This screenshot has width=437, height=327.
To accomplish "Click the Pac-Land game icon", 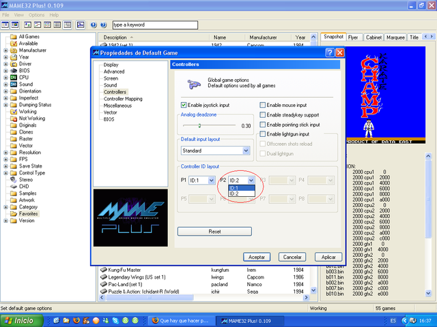I will (x=104, y=284).
